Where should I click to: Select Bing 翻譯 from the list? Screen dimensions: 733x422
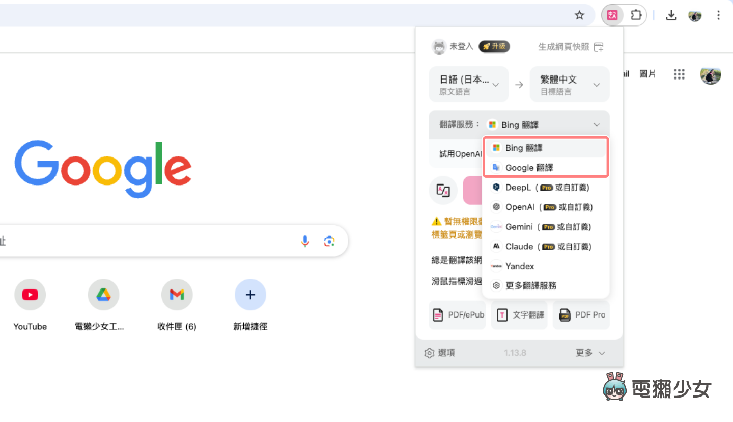545,148
